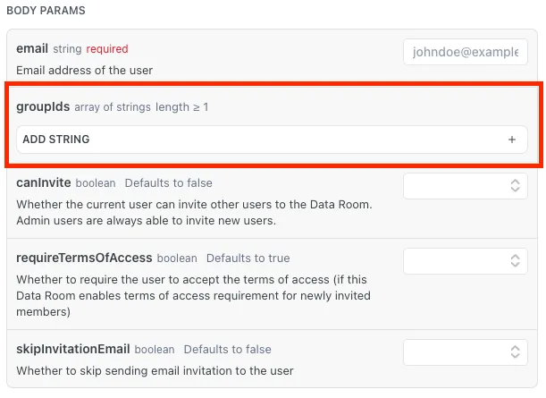Click the canInvite dropdown chevron arrows

(515, 186)
